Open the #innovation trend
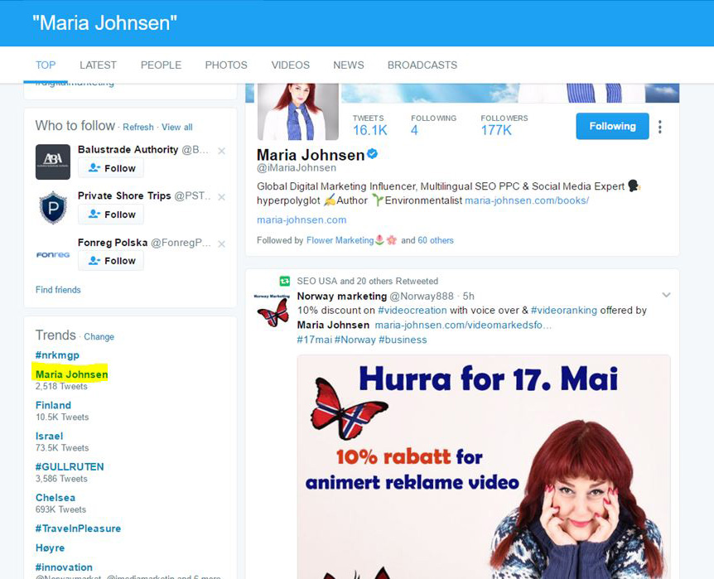 pos(64,567)
